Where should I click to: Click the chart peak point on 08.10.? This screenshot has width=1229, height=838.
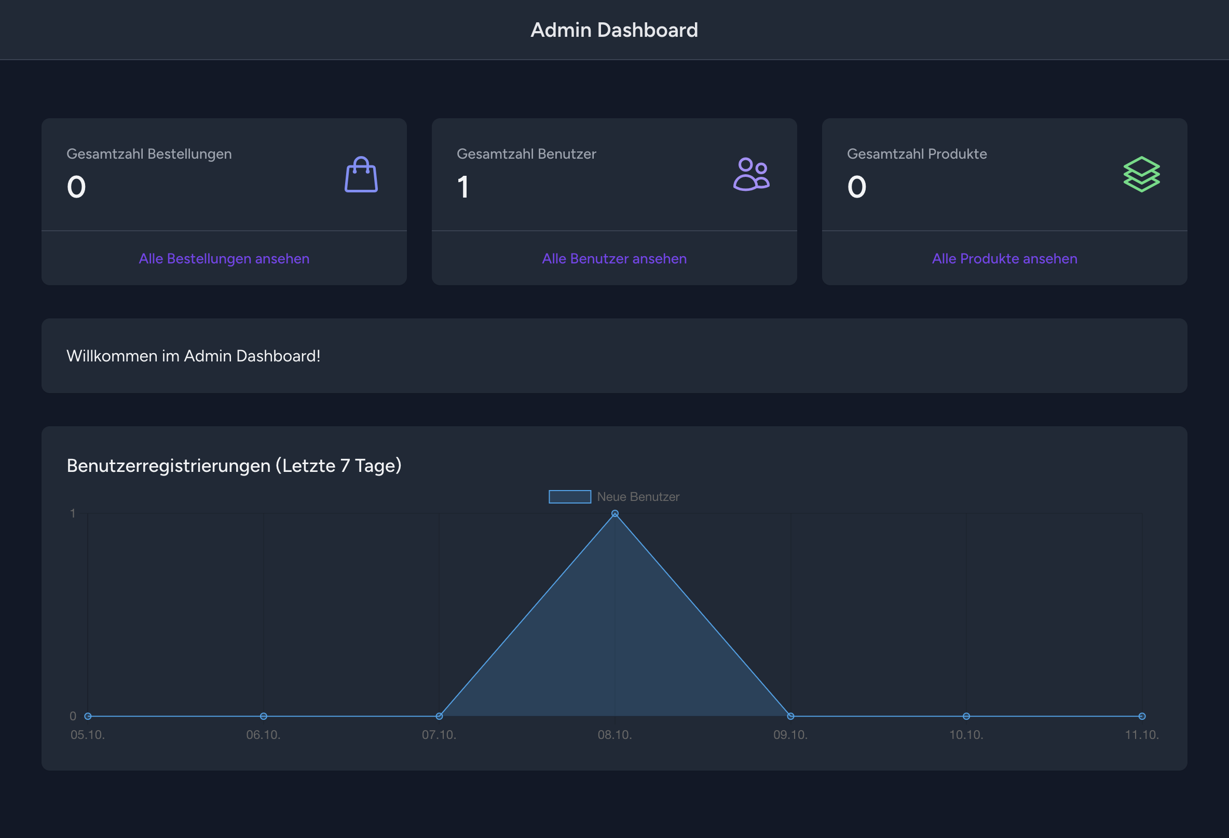coord(614,513)
